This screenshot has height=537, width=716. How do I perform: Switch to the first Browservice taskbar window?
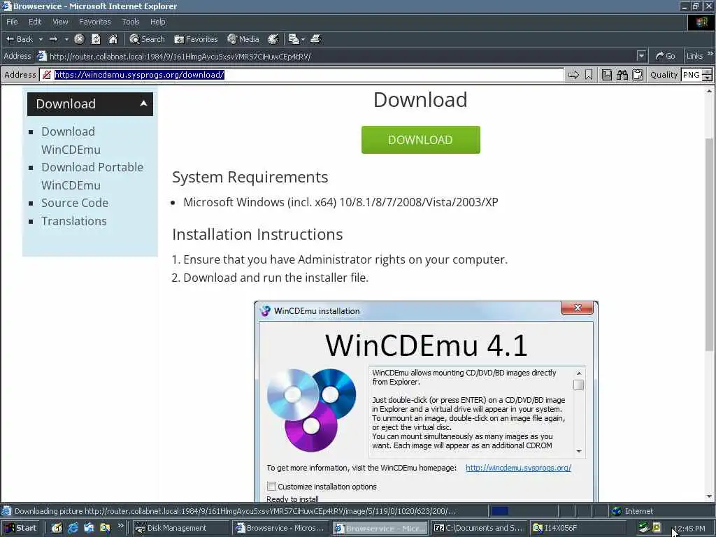[x=280, y=528]
